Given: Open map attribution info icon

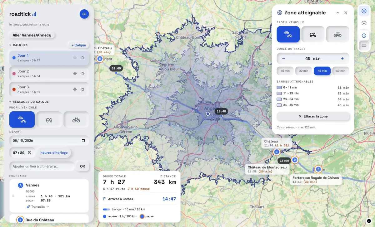Looking at the screenshot, I should click(x=369, y=221).
